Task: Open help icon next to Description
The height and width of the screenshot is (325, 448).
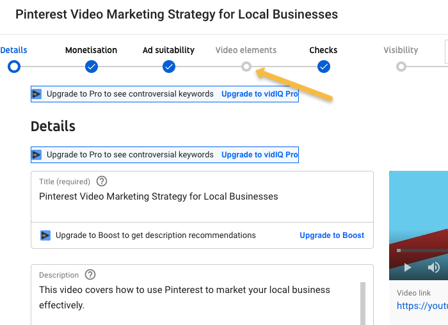Action: 90,274
